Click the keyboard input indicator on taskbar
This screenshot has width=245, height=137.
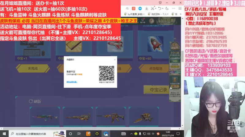point(123,134)
